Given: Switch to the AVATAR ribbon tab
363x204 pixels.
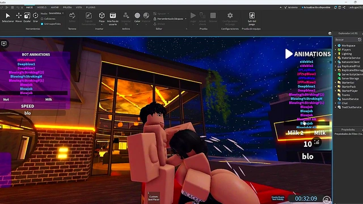Looking at the screenshot, I should 54,7.
